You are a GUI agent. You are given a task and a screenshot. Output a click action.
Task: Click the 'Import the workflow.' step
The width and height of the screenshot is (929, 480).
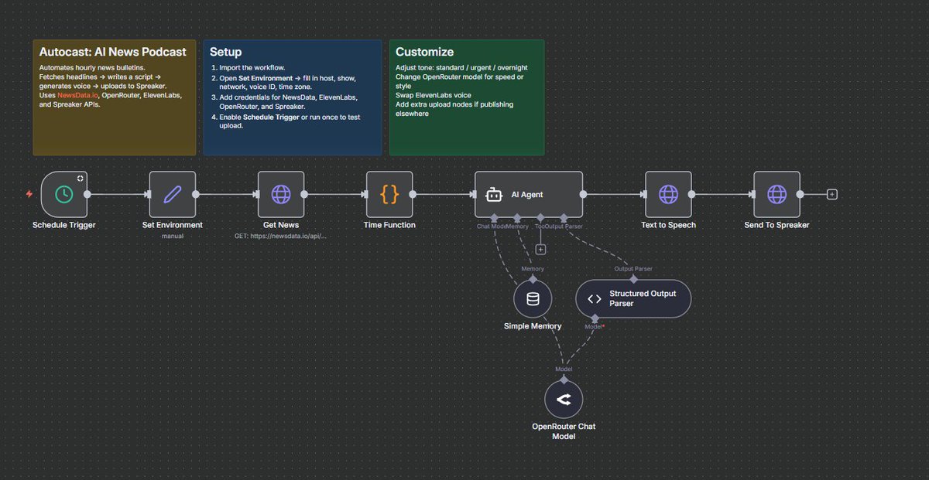pyautogui.click(x=252, y=68)
